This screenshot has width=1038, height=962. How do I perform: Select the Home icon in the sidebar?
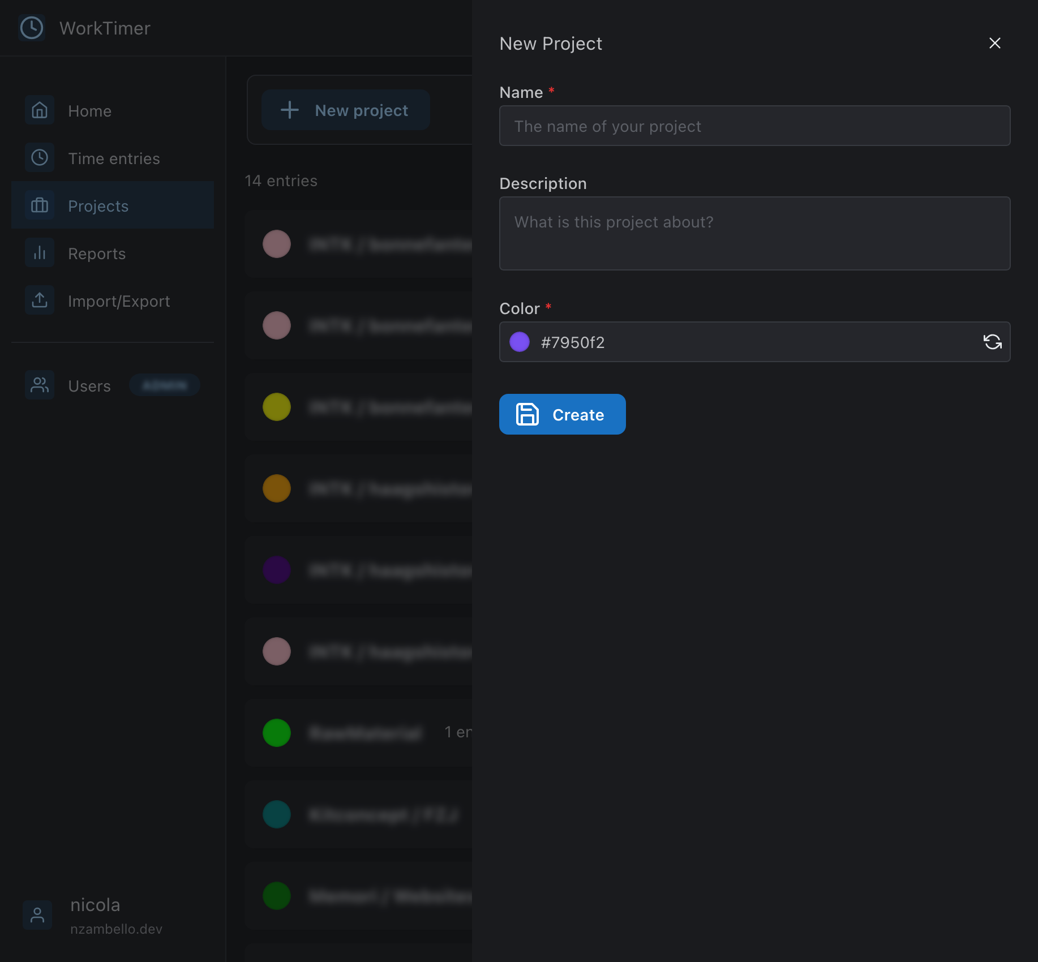point(39,110)
